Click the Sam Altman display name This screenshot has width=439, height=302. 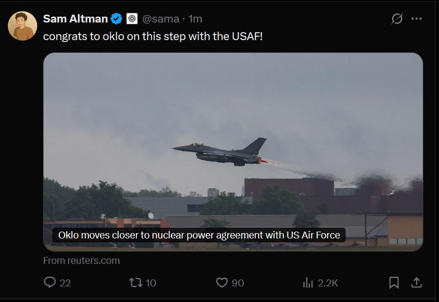click(75, 19)
